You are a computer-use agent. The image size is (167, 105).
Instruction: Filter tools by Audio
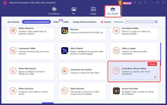pyautogui.click(x=66, y=22)
